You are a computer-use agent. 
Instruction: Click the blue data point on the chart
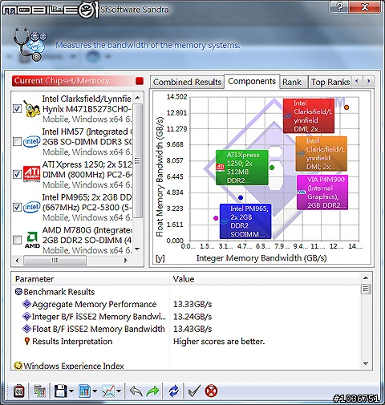pos(241,197)
